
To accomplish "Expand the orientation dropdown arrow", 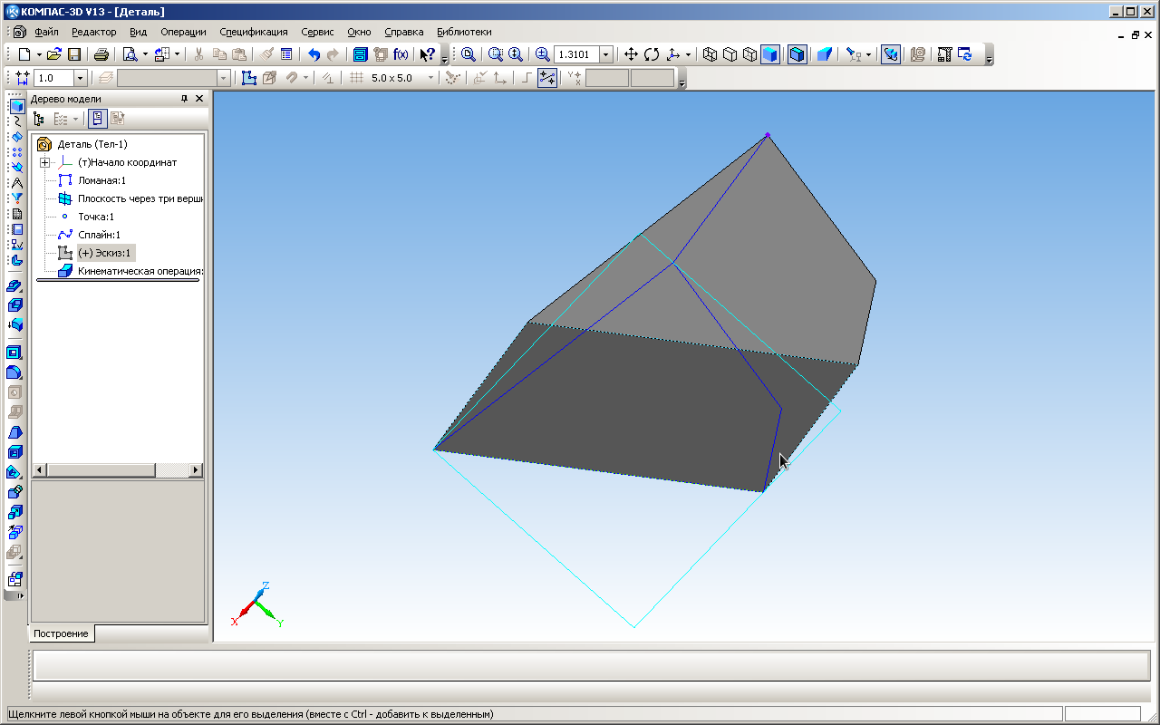I will (x=688, y=54).
